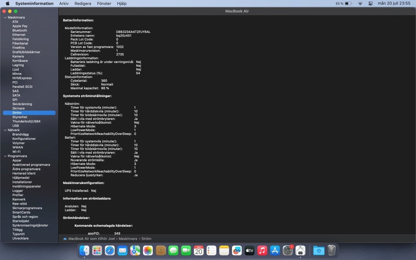Select Installationer in the sidebar
This screenshot has width=416, height=260.
(22, 182)
